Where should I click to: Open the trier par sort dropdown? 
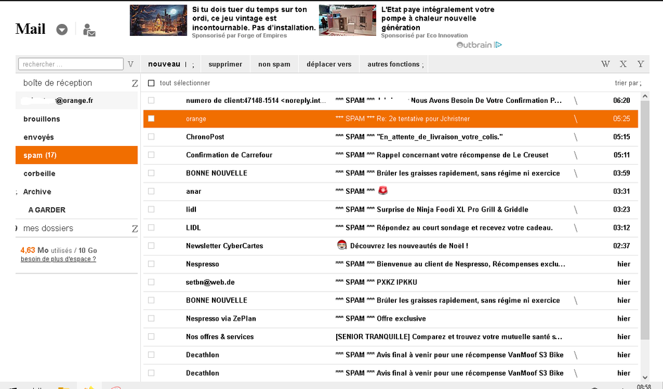628,83
